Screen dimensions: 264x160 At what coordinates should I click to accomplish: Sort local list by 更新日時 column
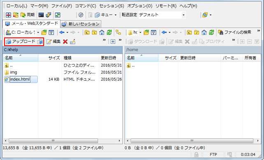click(x=111, y=58)
